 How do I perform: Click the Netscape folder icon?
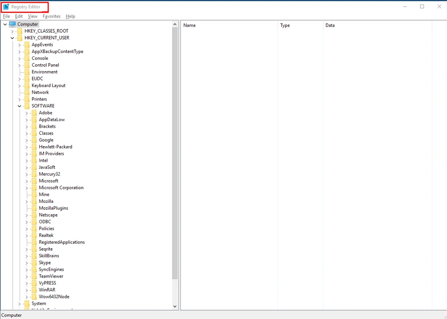[x=34, y=215]
